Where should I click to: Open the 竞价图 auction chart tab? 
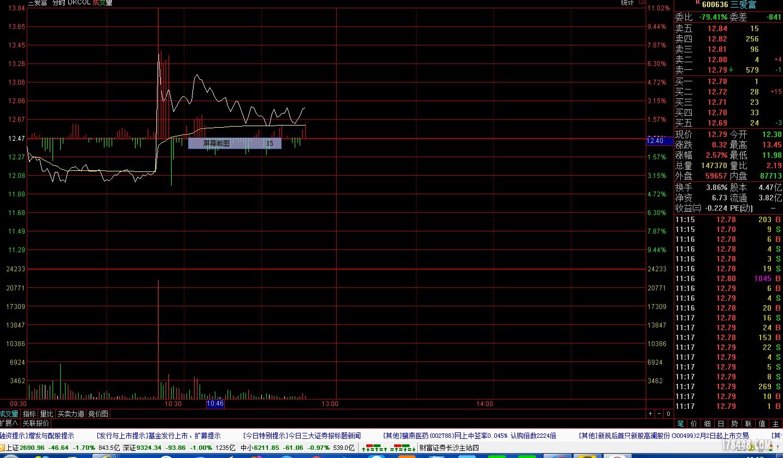coord(98,414)
